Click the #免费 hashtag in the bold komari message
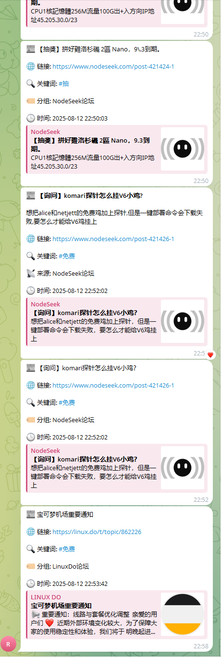 click(x=67, y=256)
